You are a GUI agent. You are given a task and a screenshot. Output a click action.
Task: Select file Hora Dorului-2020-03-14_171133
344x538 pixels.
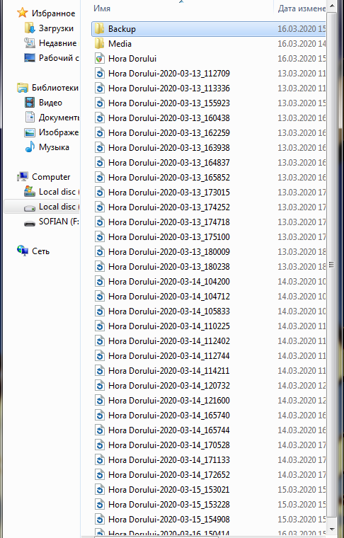coord(169,460)
